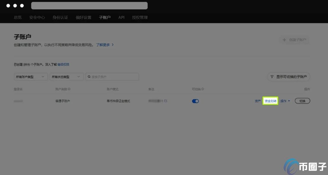Click the 资金划转 link

[270, 101]
